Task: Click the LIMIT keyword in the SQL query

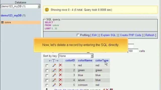Action: [48, 28]
